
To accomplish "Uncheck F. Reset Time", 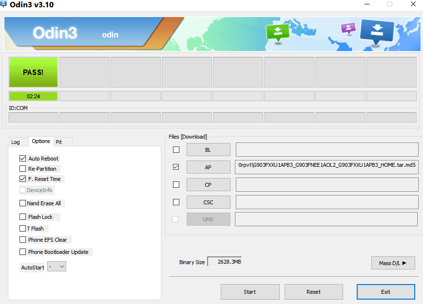I will [x=22, y=179].
